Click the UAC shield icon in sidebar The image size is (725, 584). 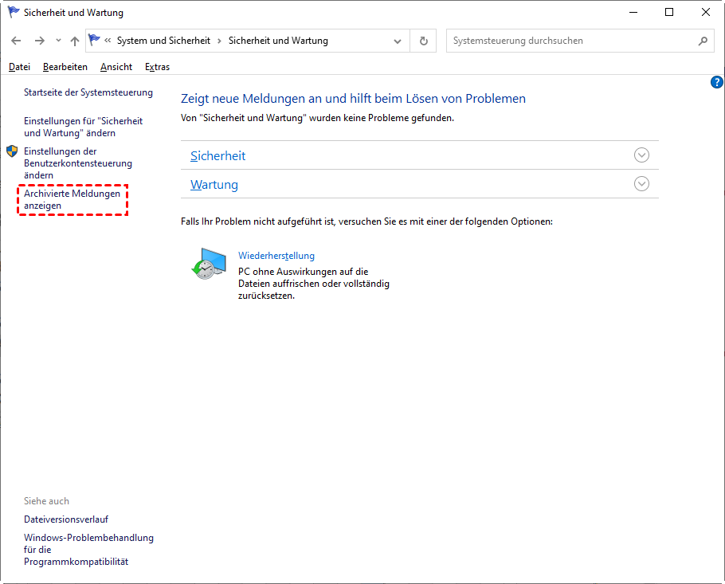(x=12, y=151)
